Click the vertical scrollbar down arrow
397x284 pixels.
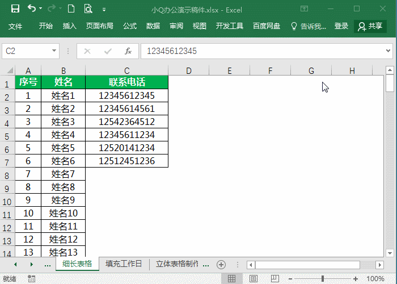click(390, 253)
